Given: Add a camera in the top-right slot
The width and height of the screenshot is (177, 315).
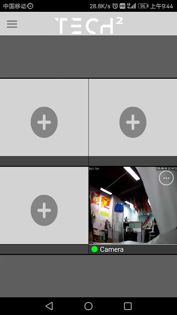Looking at the screenshot, I should (x=133, y=122).
